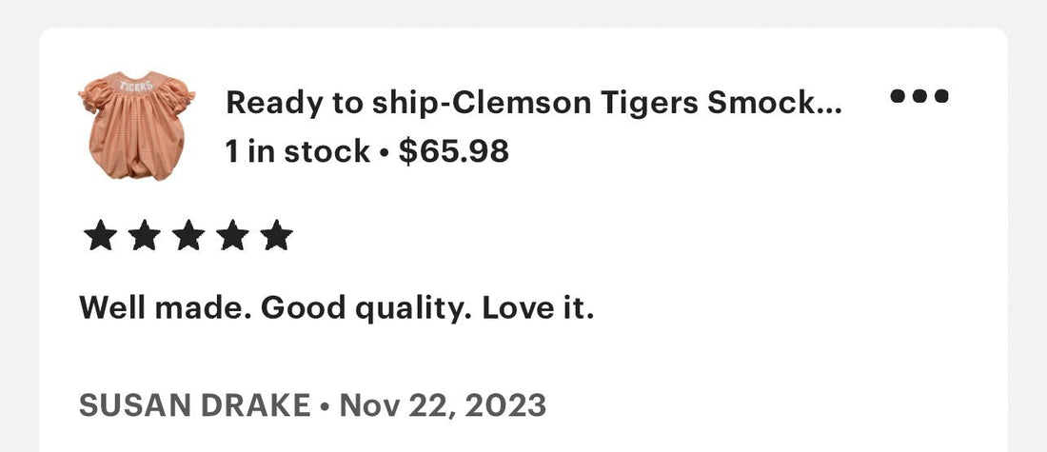Open the three-dot more options menu
Screen dimensions: 1047x452
[919, 96]
